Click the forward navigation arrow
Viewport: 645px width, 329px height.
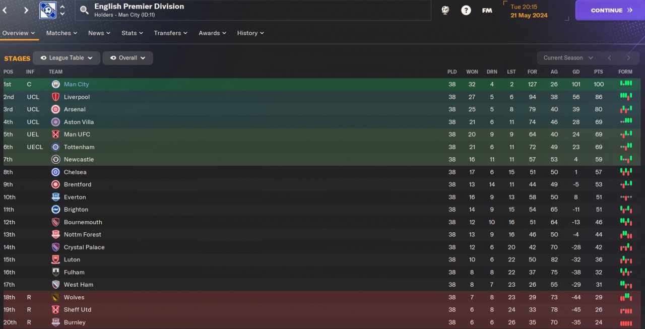point(26,10)
